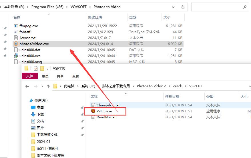Click the 1,251 KB size value
The image size is (251, 158).
click(x=175, y=56)
